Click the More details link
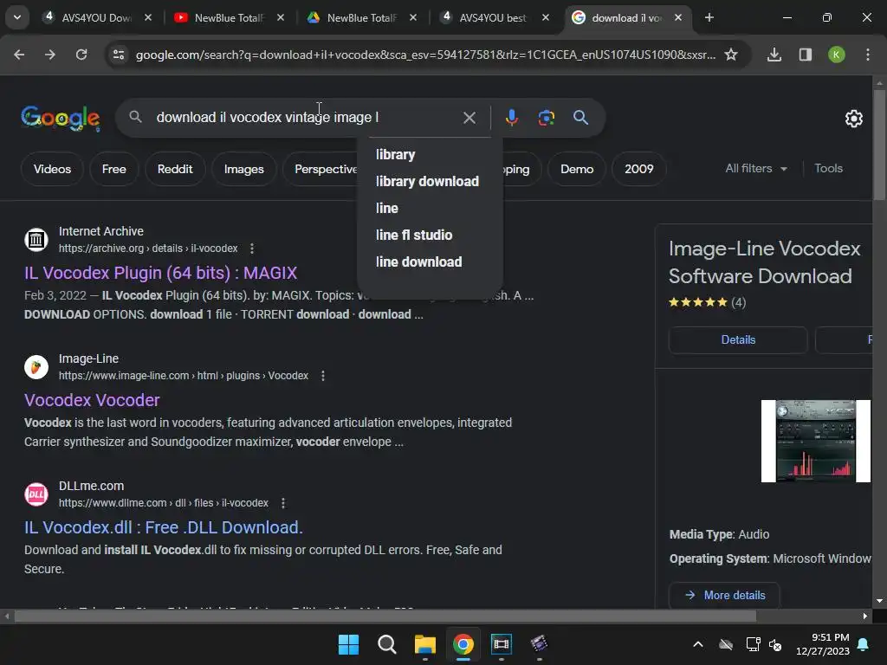Screen dimensions: 887x665 pos(725,595)
